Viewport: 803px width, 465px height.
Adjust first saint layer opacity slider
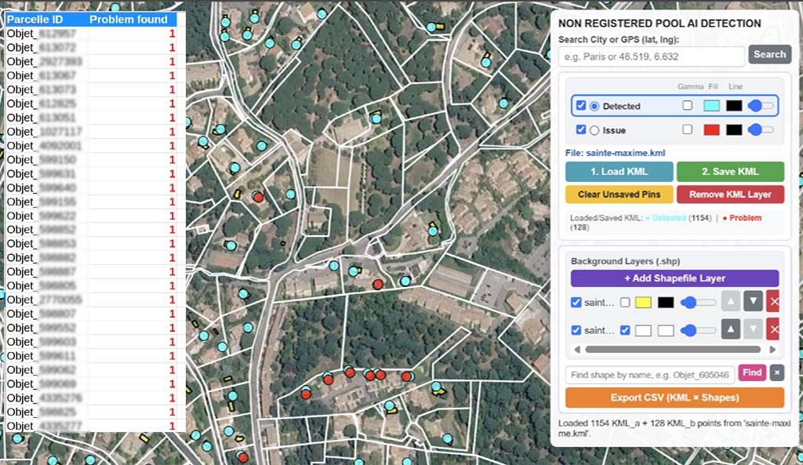coord(698,302)
